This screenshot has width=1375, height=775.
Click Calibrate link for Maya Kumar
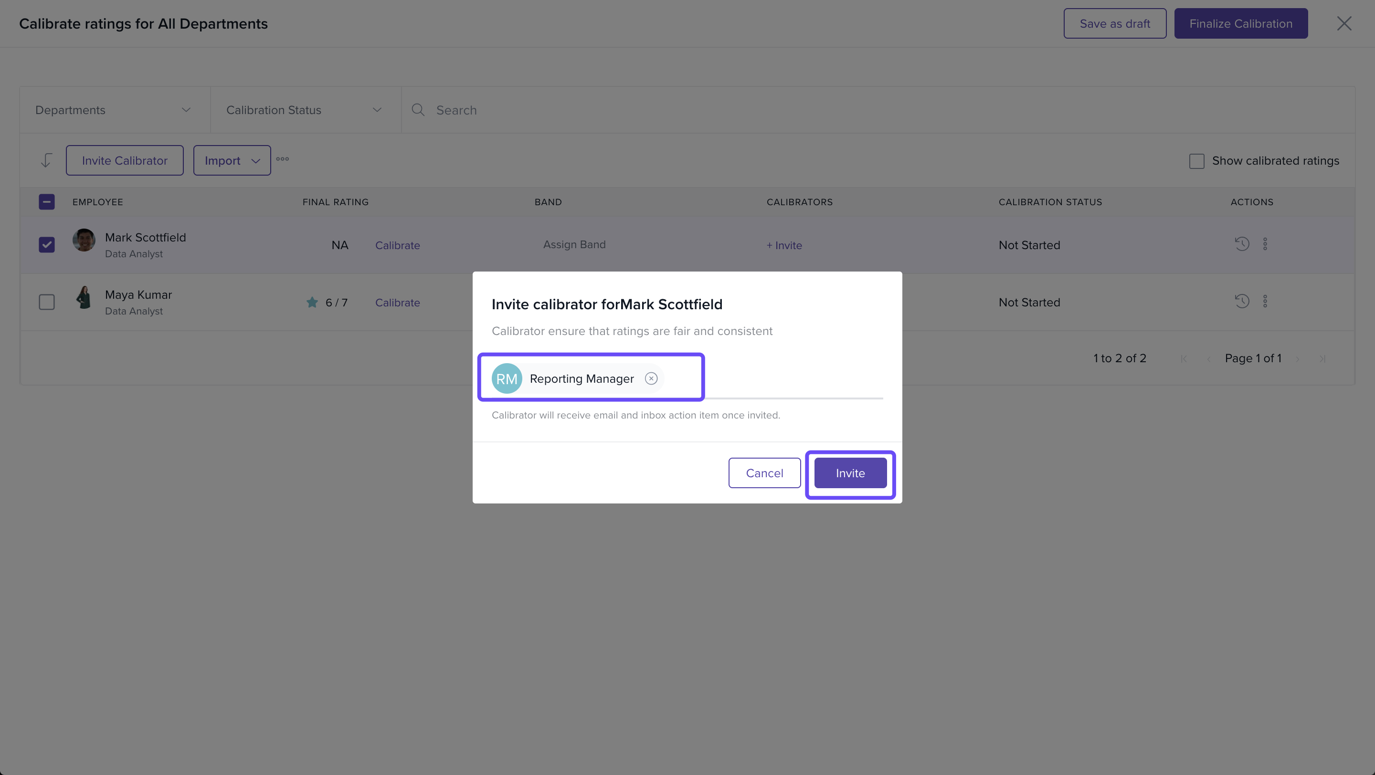point(397,303)
